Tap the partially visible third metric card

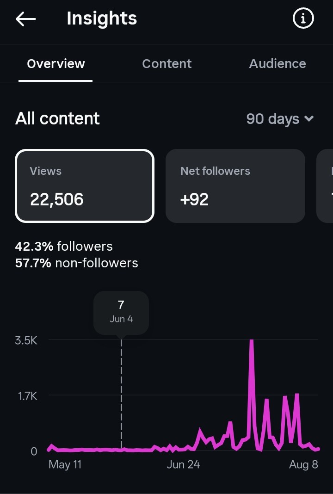[x=325, y=186]
